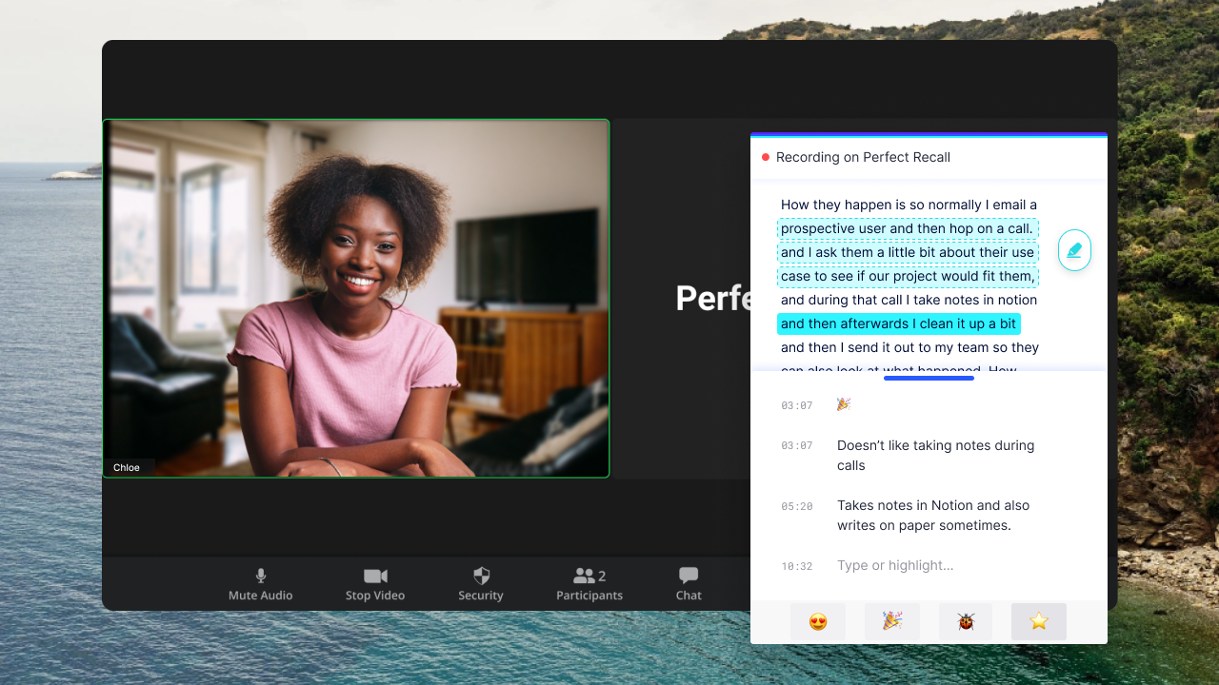Add heart-eyes emoji reaction from bottom bar
The image size is (1219, 685).
coord(818,622)
